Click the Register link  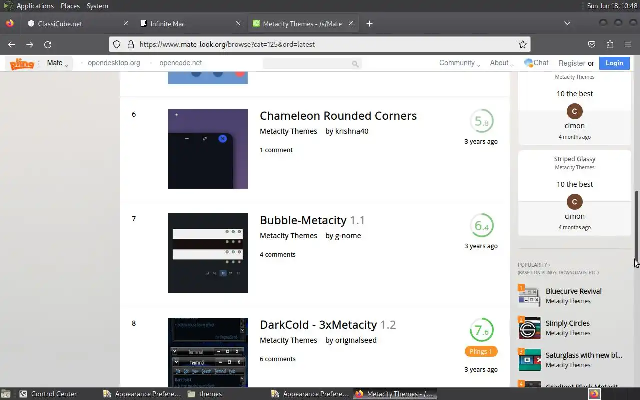click(572, 63)
